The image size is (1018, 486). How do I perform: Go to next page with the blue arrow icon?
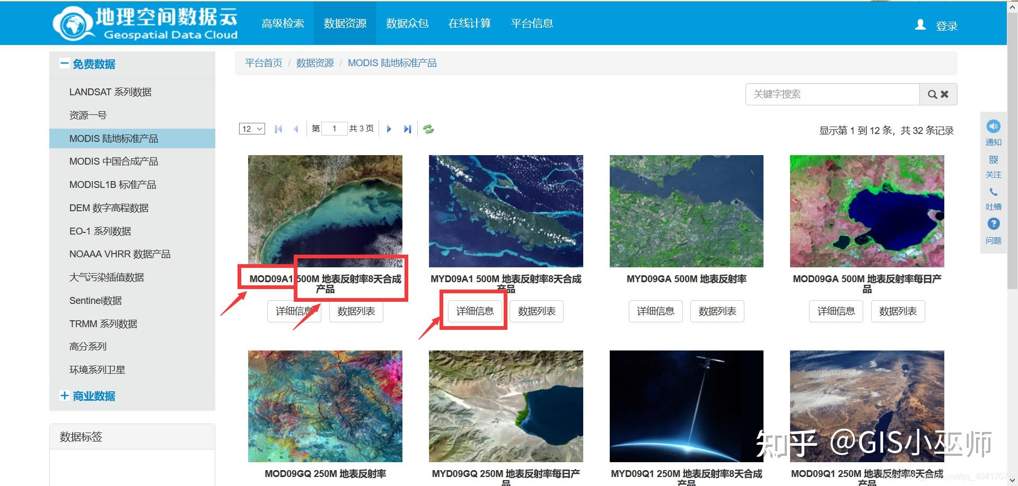pyautogui.click(x=390, y=129)
